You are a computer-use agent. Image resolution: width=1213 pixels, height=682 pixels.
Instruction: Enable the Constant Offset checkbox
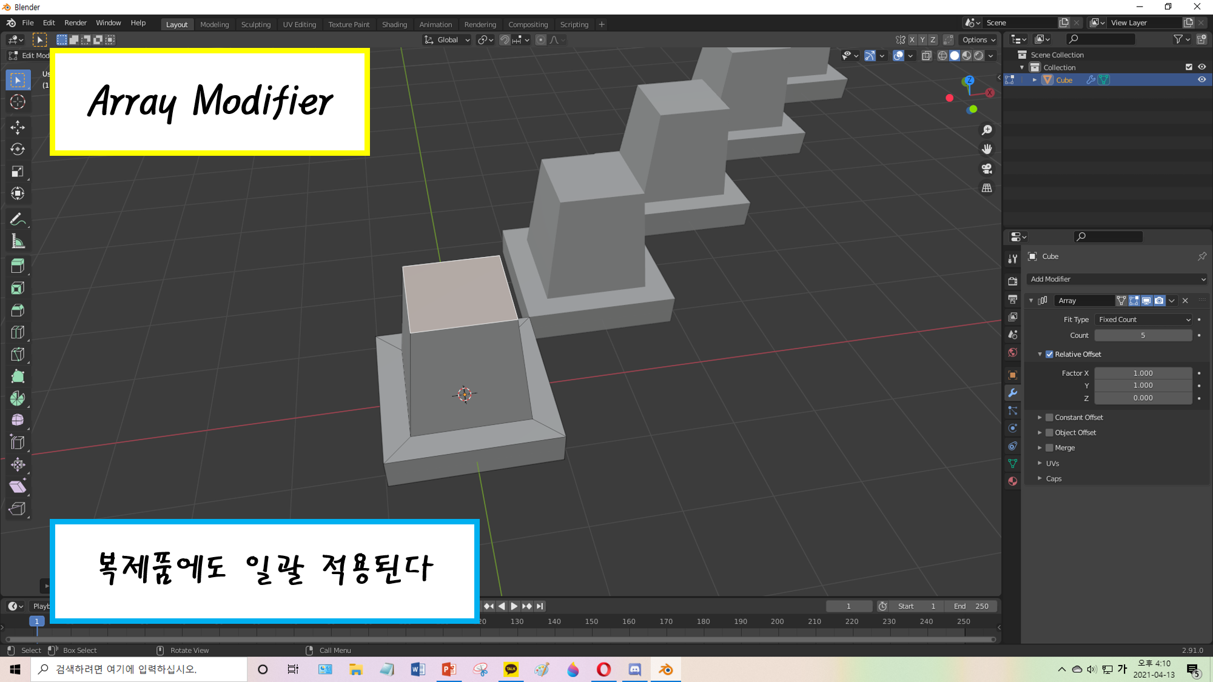pos(1049,417)
